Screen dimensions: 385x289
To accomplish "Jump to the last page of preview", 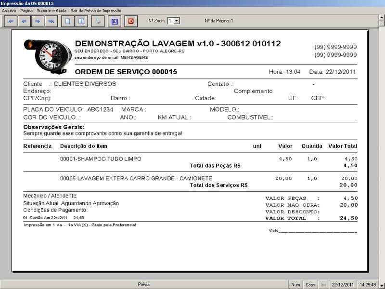I will coord(51,21).
